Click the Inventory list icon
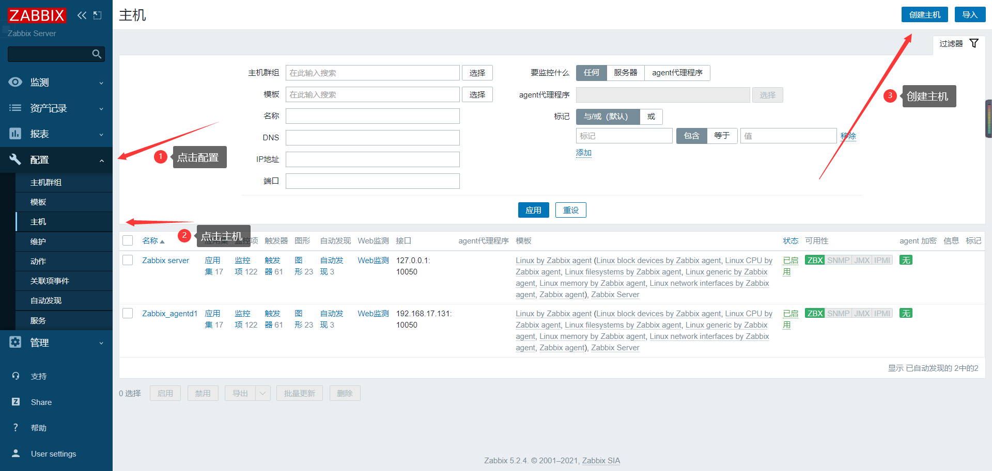Viewport: 992px width, 471px height. click(x=16, y=108)
